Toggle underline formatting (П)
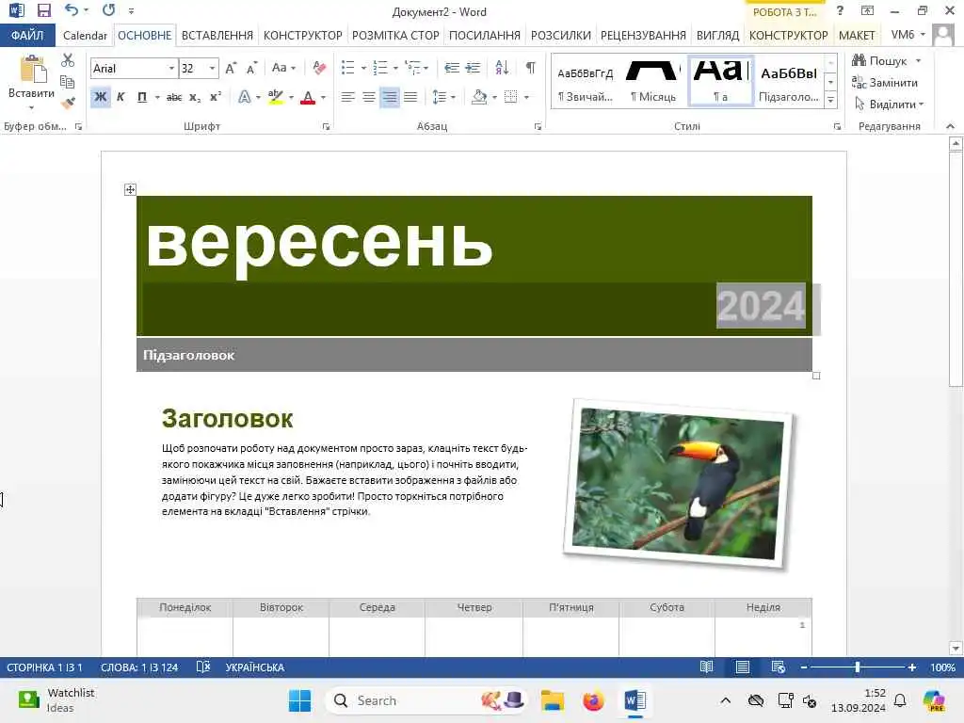The height and width of the screenshot is (723, 964). point(142,97)
